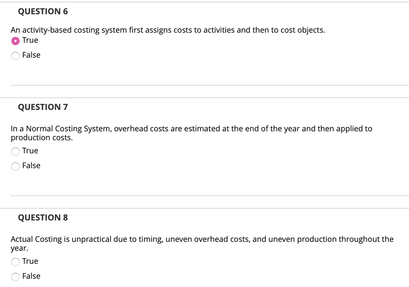Select False for Question 6
Viewport: 409px width, 287px height.
pos(15,56)
